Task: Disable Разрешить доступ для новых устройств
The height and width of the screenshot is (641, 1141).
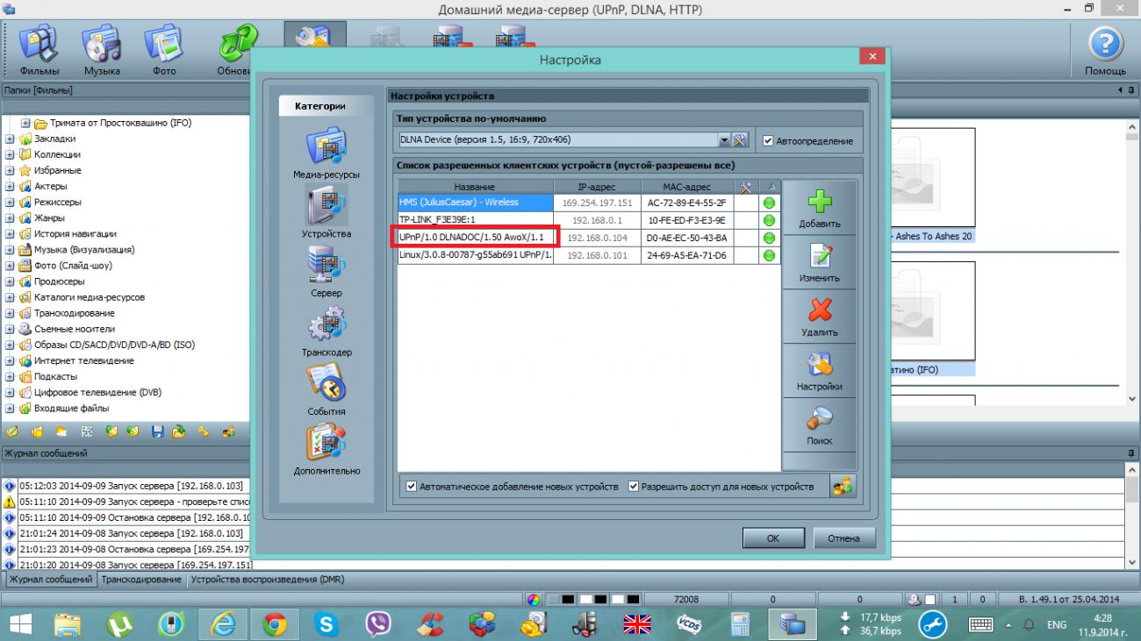Action: coord(634,486)
